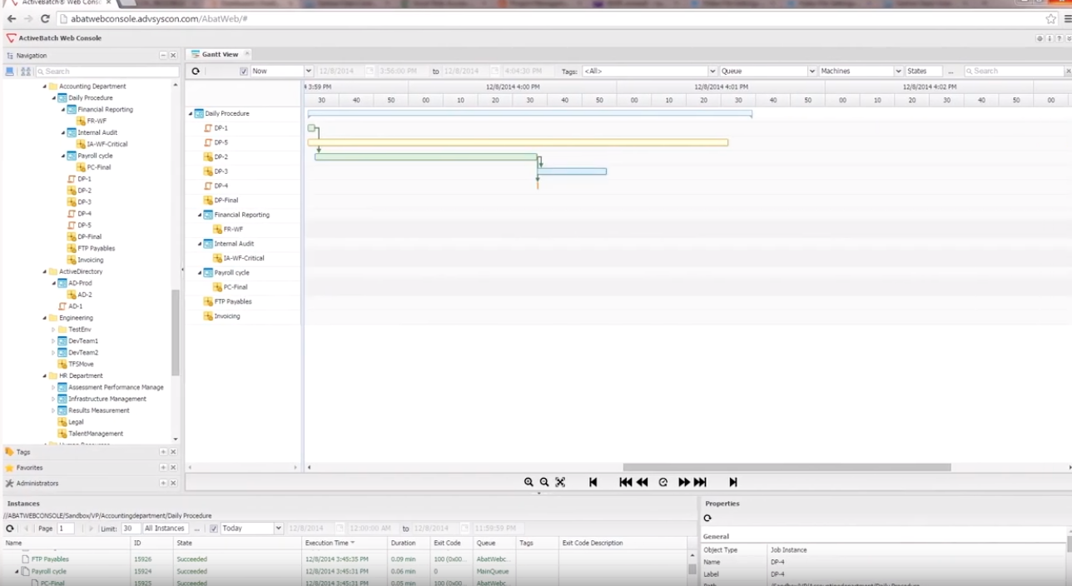This screenshot has width=1072, height=586.
Task: Click the Instances Limit input field
Action: tap(131, 529)
